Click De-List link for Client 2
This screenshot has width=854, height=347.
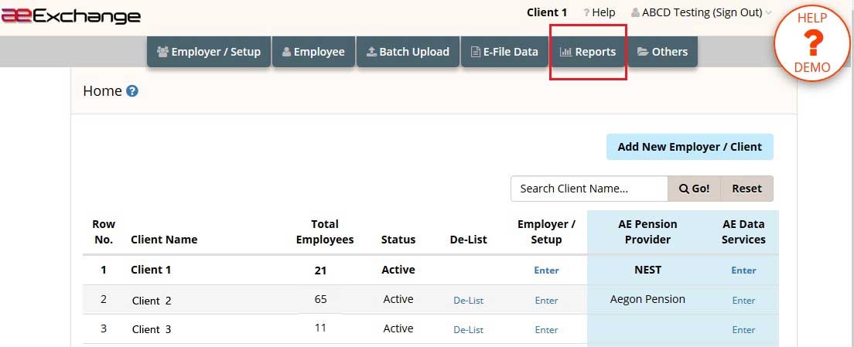pos(469,300)
